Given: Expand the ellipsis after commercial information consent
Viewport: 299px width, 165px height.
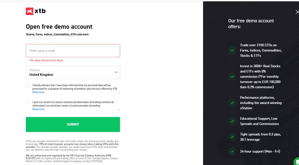Looking at the screenshot, I should coord(119,110).
